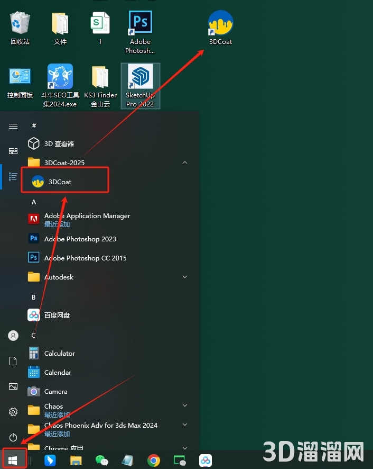Collapse the 3DCoat-2025 folder
Image resolution: width=373 pixels, height=469 pixels.
[185, 163]
